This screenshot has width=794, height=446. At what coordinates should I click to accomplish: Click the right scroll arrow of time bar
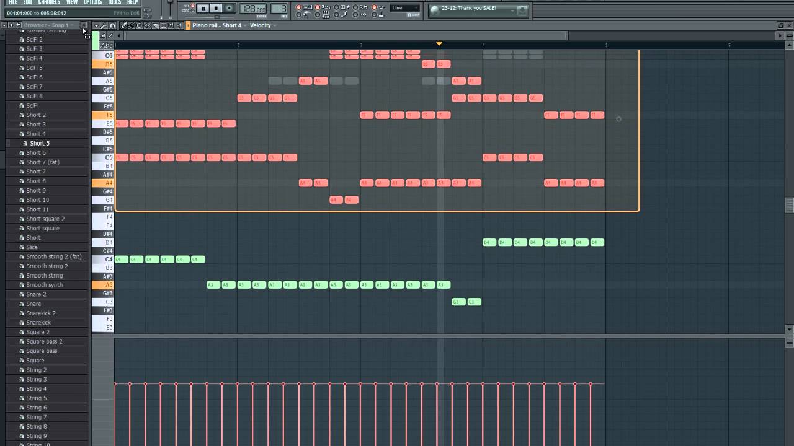click(x=781, y=35)
